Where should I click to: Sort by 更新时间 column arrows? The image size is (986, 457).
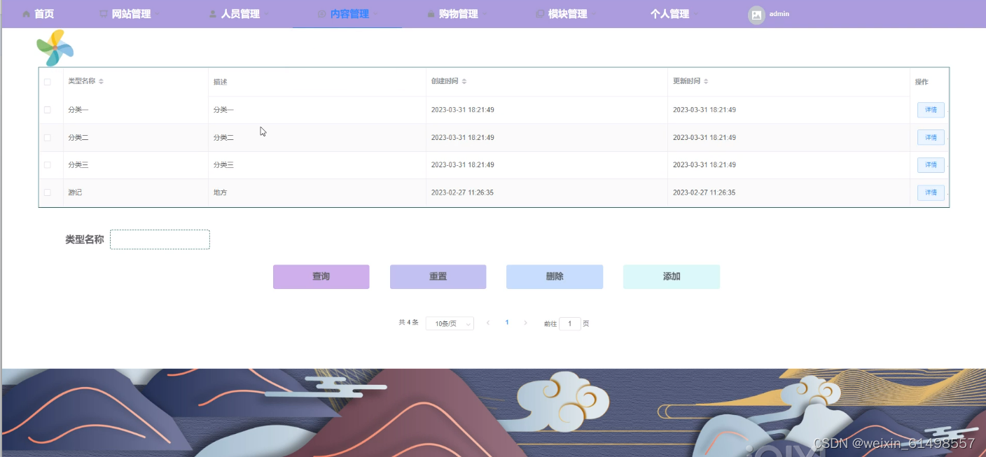pos(706,81)
